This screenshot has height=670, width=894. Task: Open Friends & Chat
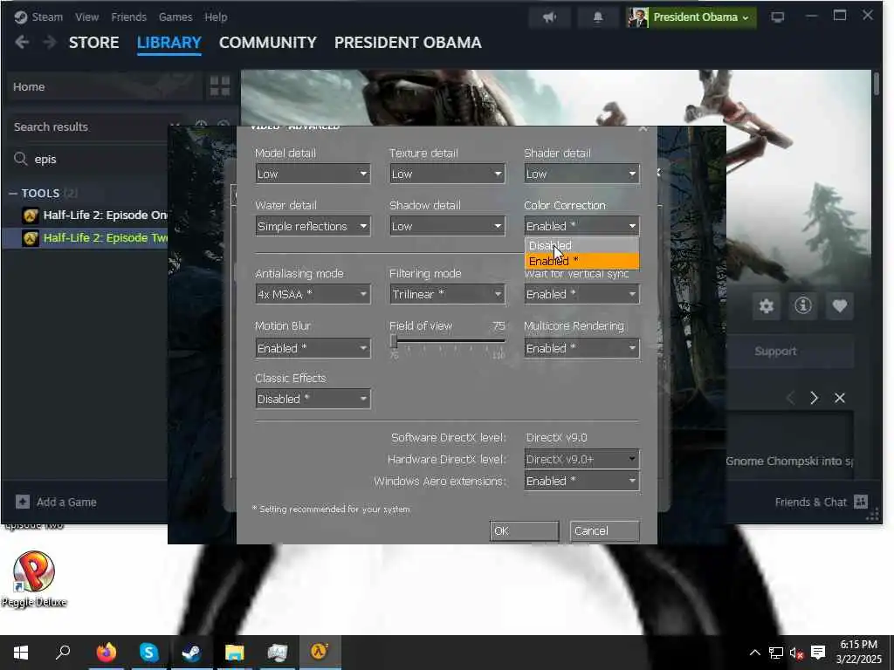(821, 502)
